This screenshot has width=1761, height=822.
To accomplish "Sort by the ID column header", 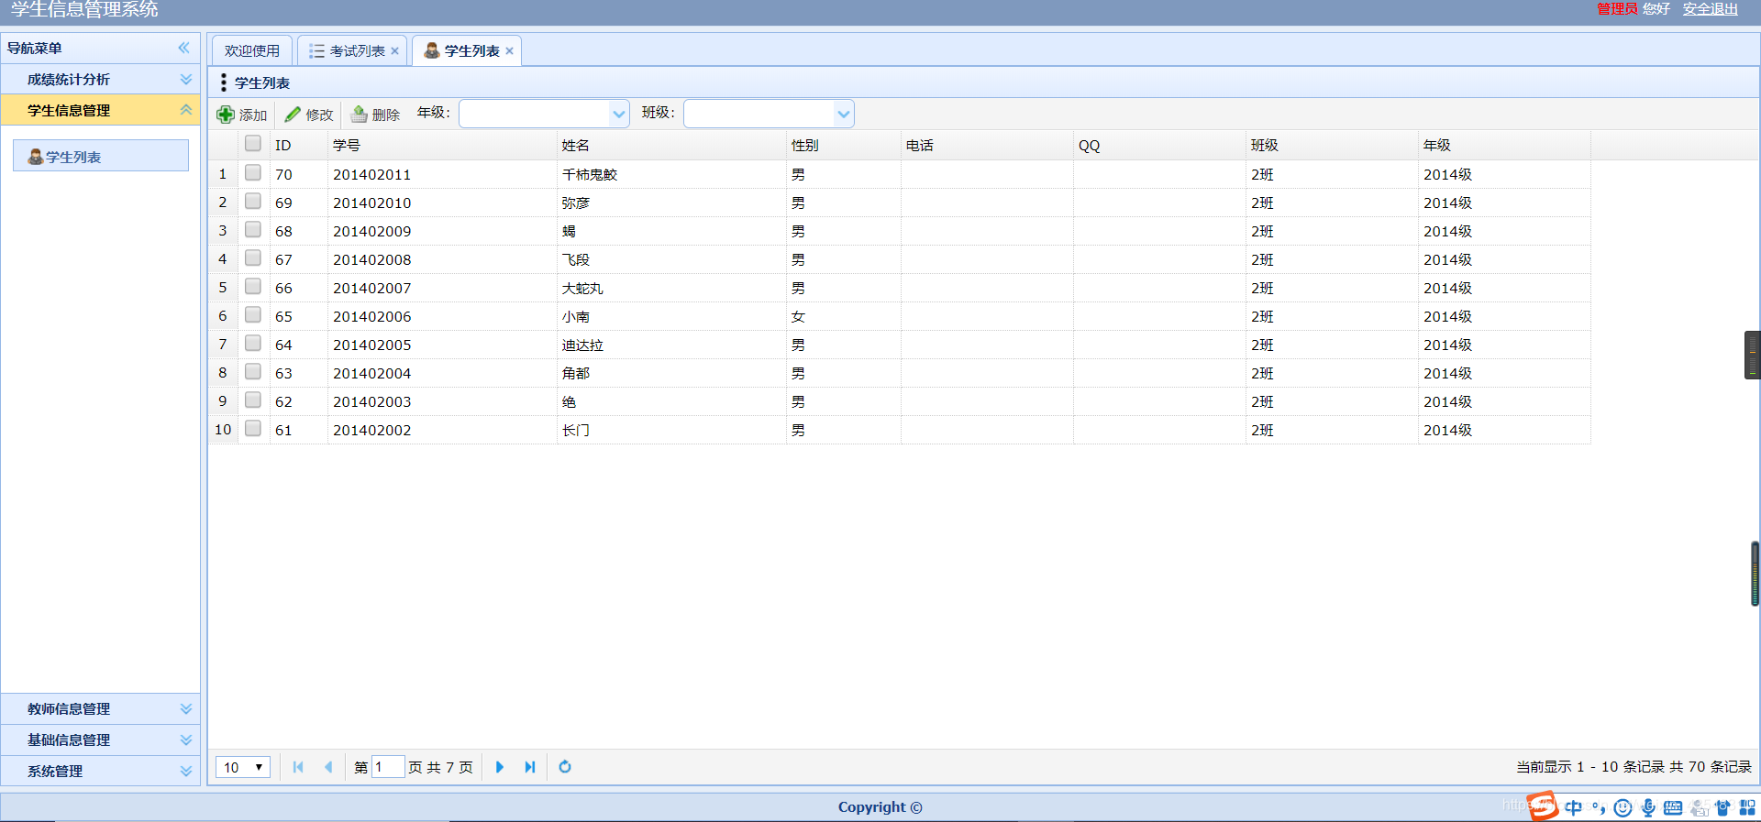I will click(299, 145).
